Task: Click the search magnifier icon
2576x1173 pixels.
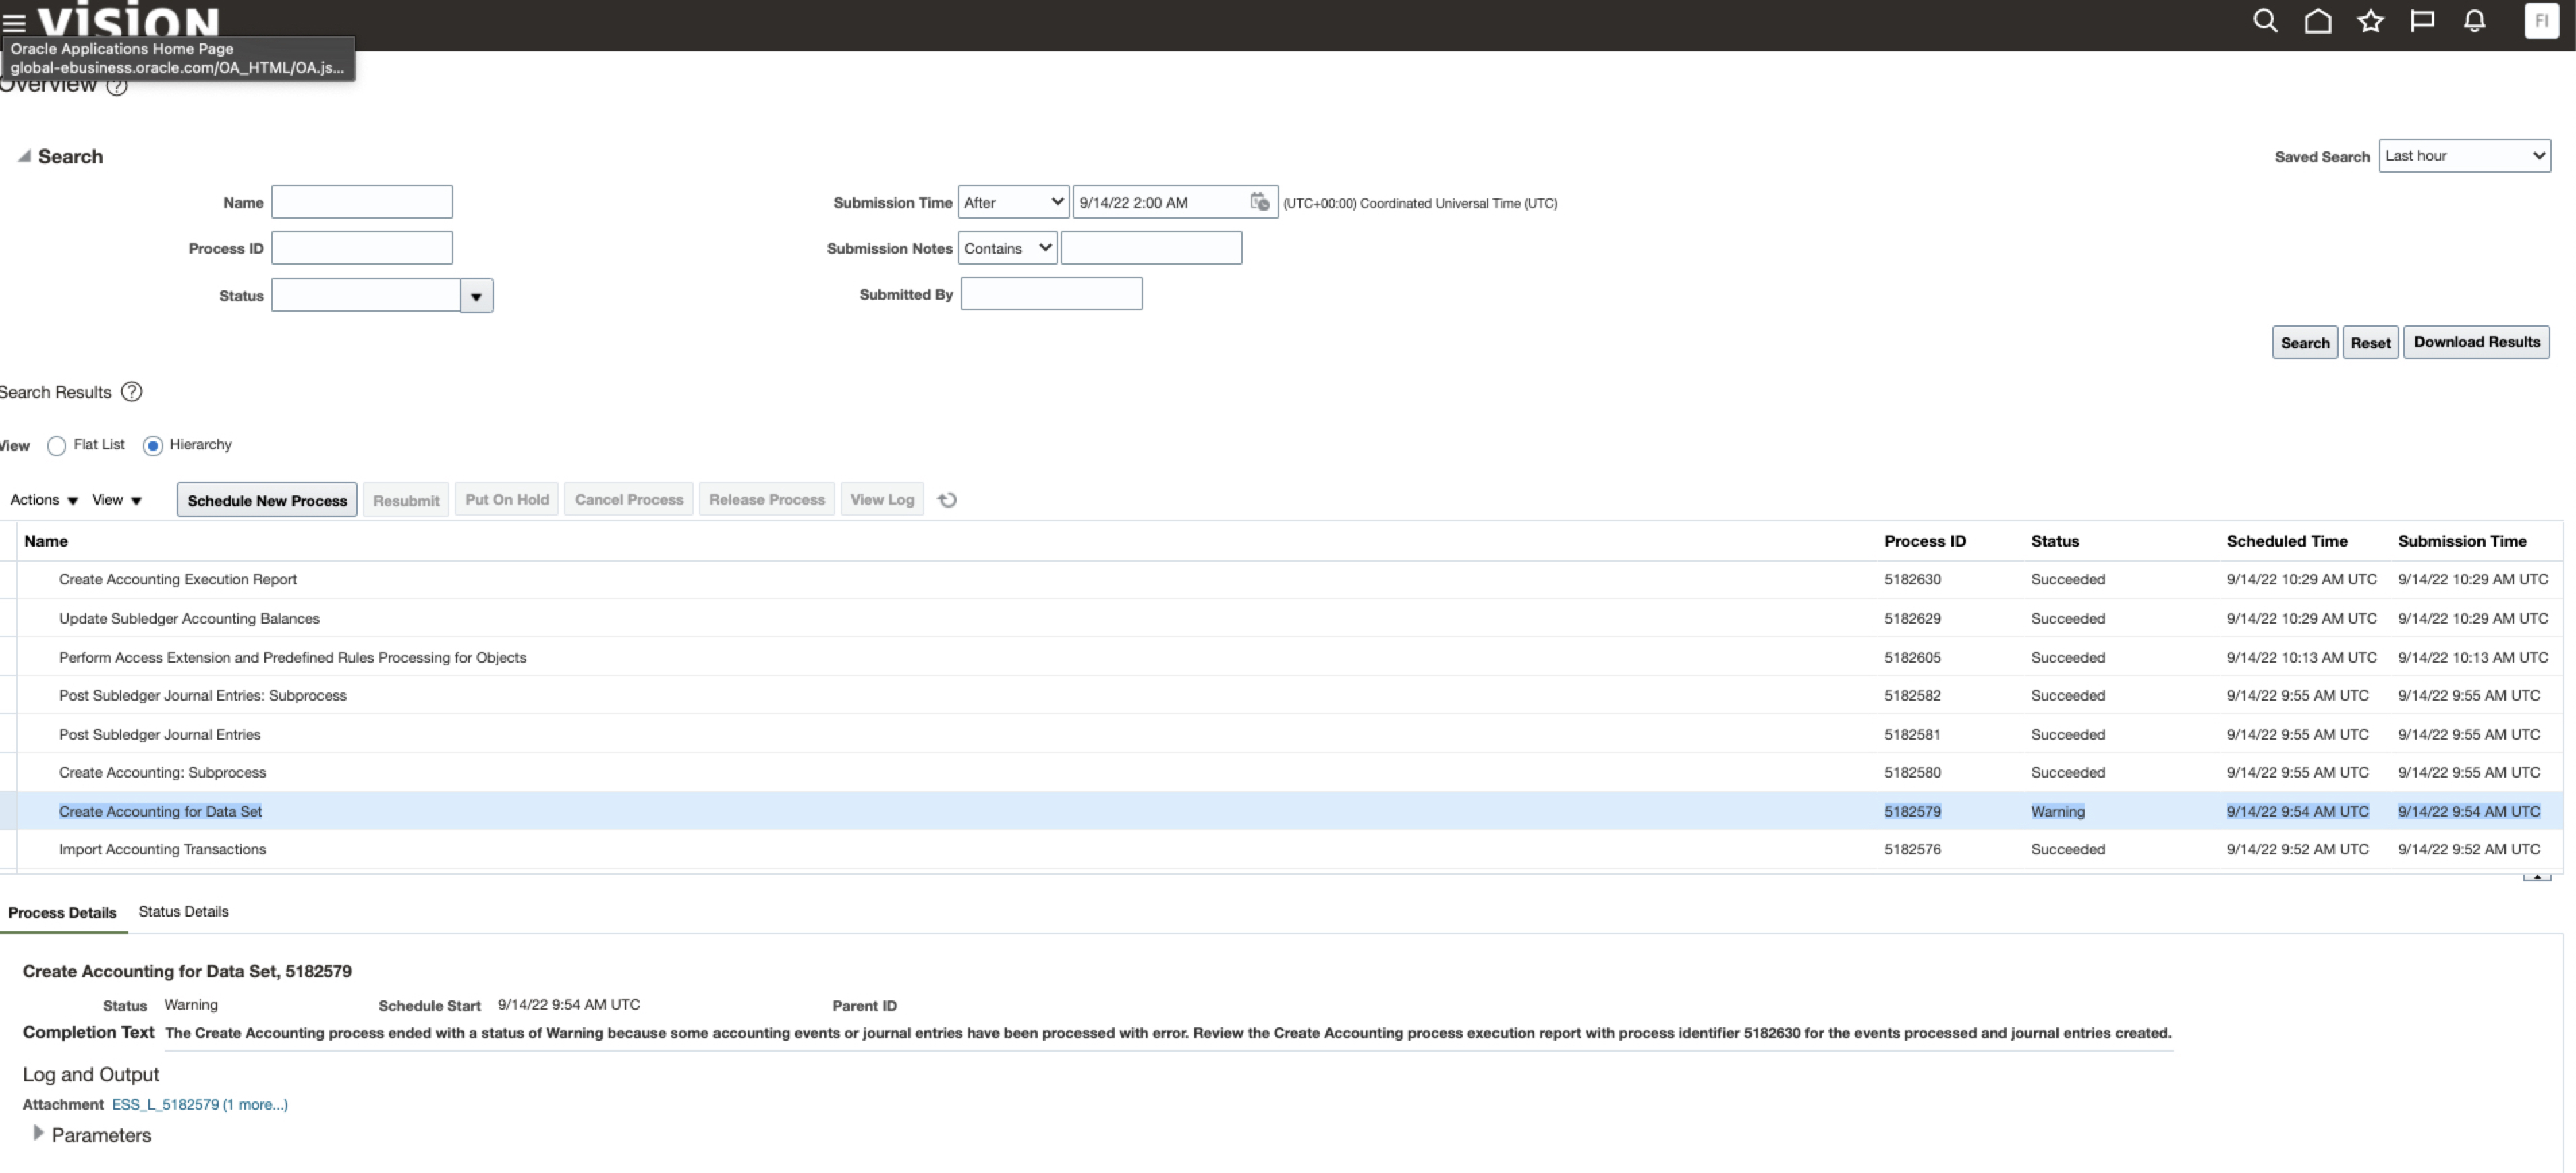Action: [2265, 21]
